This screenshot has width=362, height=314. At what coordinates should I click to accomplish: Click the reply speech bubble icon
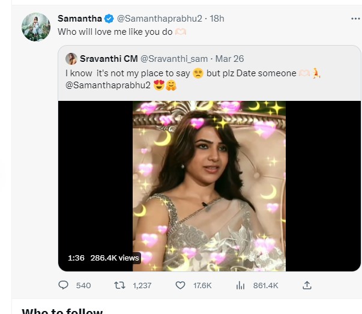click(x=64, y=285)
